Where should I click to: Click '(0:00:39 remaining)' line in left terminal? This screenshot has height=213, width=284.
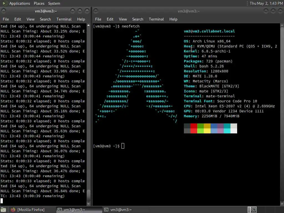pos(32,196)
